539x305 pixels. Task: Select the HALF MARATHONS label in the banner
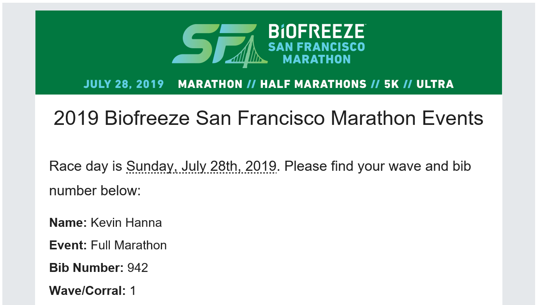pyautogui.click(x=313, y=84)
